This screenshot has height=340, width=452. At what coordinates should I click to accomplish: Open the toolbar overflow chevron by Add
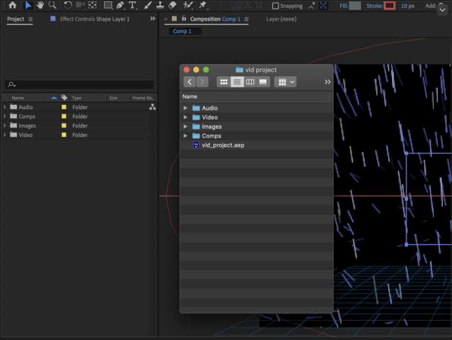442,10
